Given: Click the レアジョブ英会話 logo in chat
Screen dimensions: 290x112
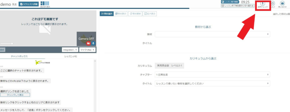Looking at the screenshot, I should pos(43,63).
